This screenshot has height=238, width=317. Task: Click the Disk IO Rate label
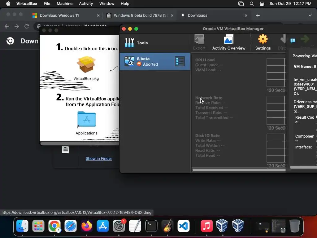pyautogui.click(x=207, y=136)
